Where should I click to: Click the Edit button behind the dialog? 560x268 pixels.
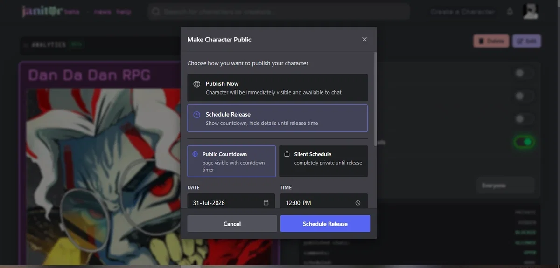click(x=526, y=41)
